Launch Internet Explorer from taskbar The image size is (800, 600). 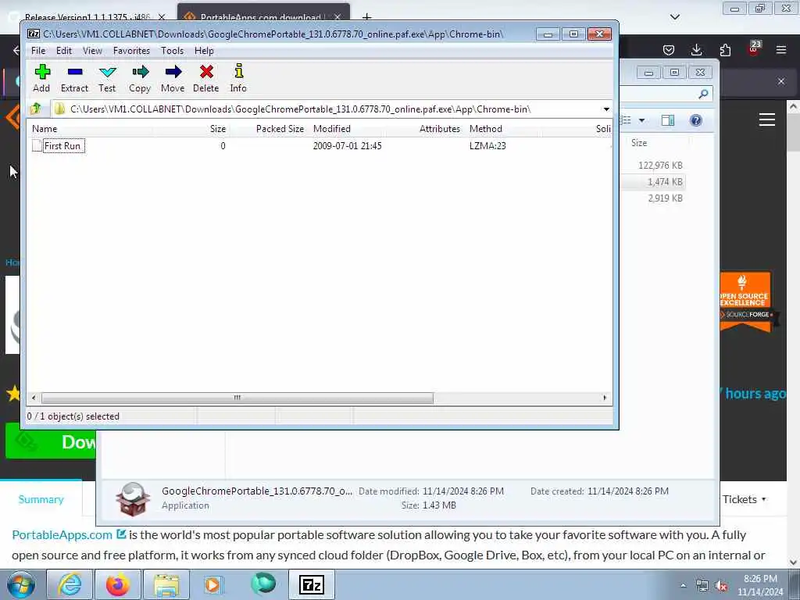(x=70, y=584)
